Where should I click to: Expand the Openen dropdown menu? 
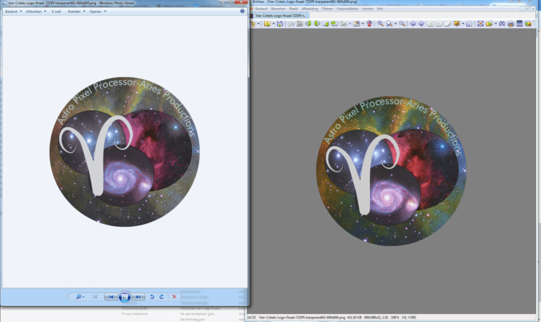97,12
